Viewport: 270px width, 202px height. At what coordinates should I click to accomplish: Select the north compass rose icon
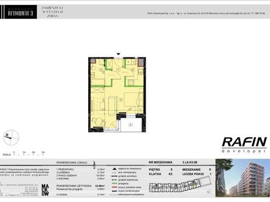click(x=11, y=138)
